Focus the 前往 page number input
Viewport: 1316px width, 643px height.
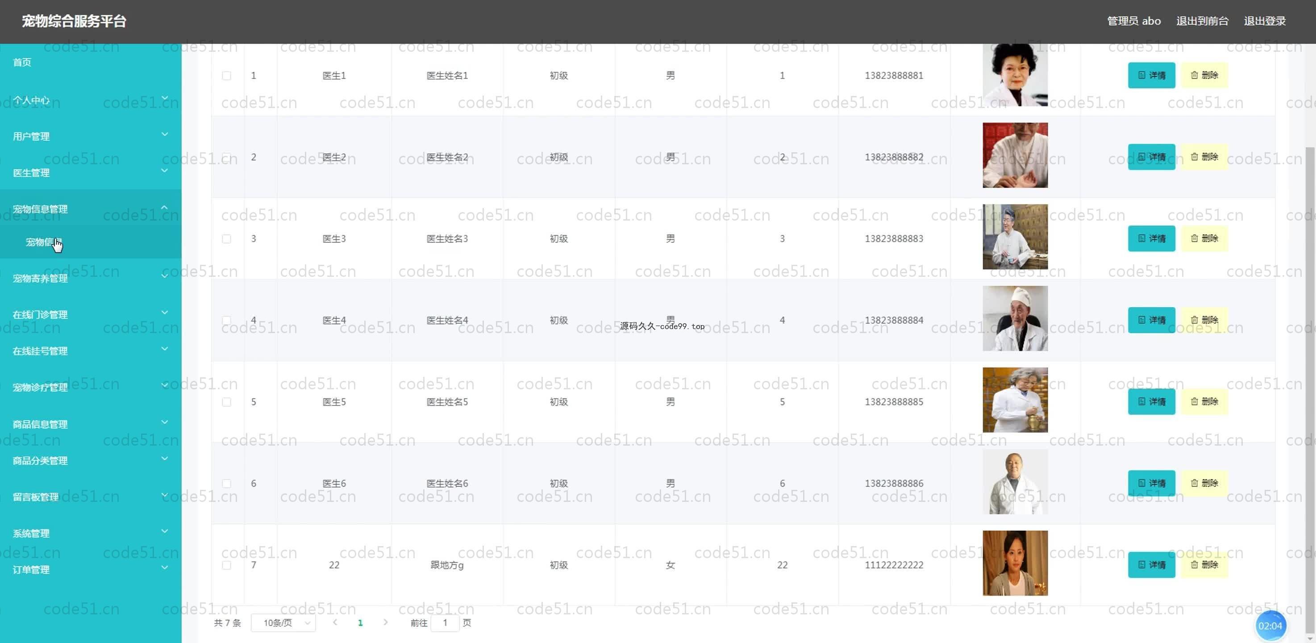pyautogui.click(x=445, y=622)
